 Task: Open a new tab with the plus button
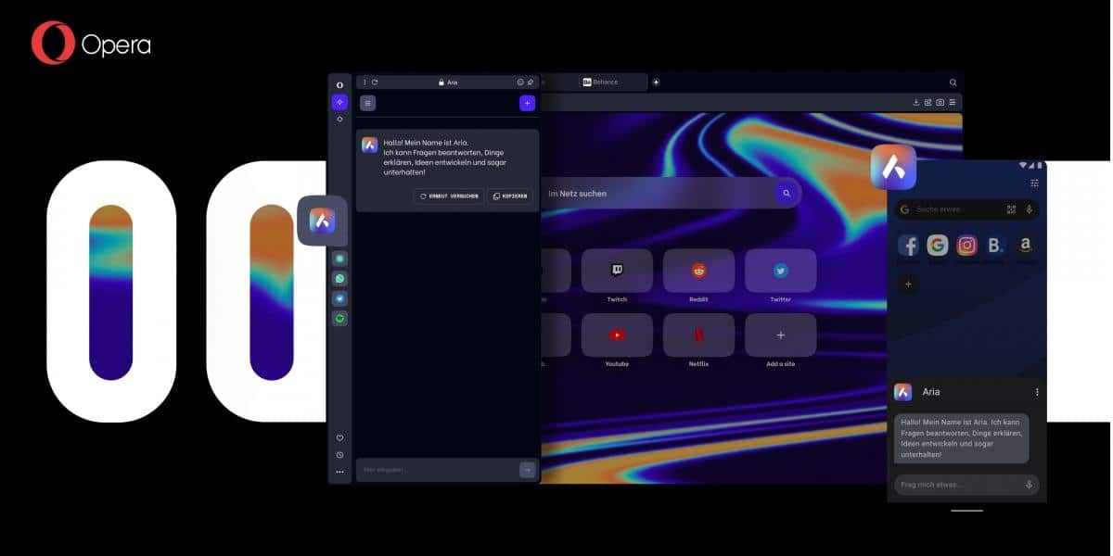(656, 82)
